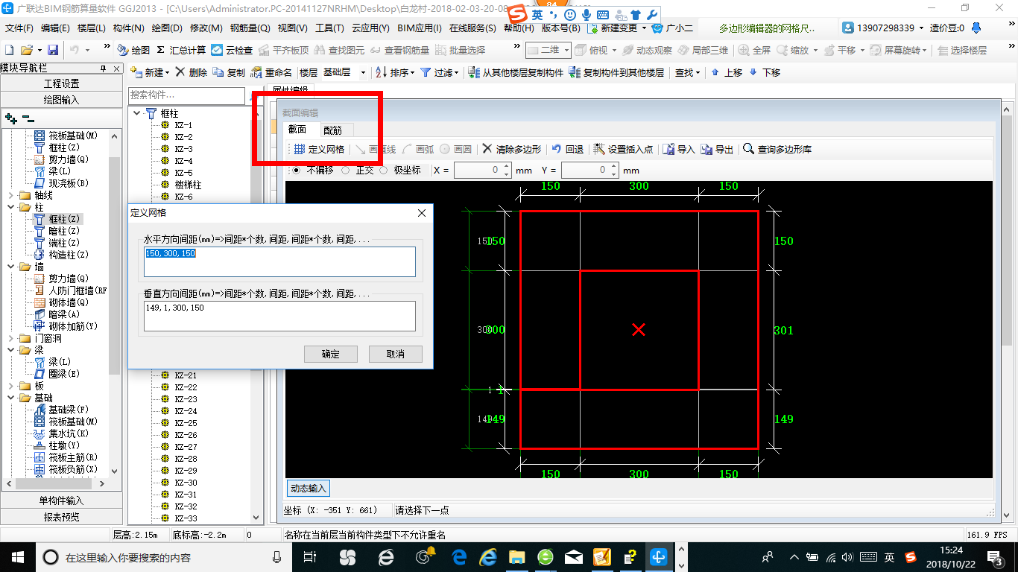Click the 绘图 toolbar icon

[x=133, y=50]
